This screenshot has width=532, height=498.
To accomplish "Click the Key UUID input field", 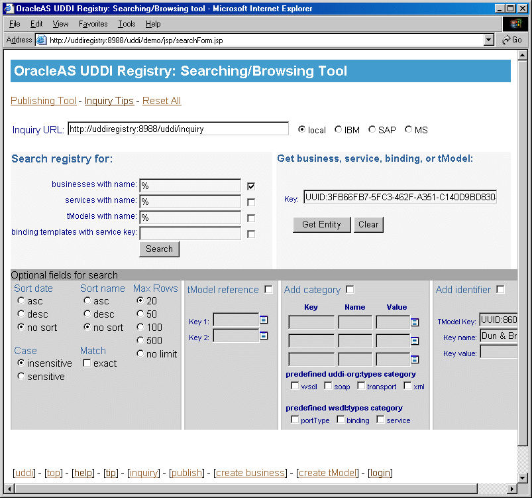I will pyautogui.click(x=400, y=197).
